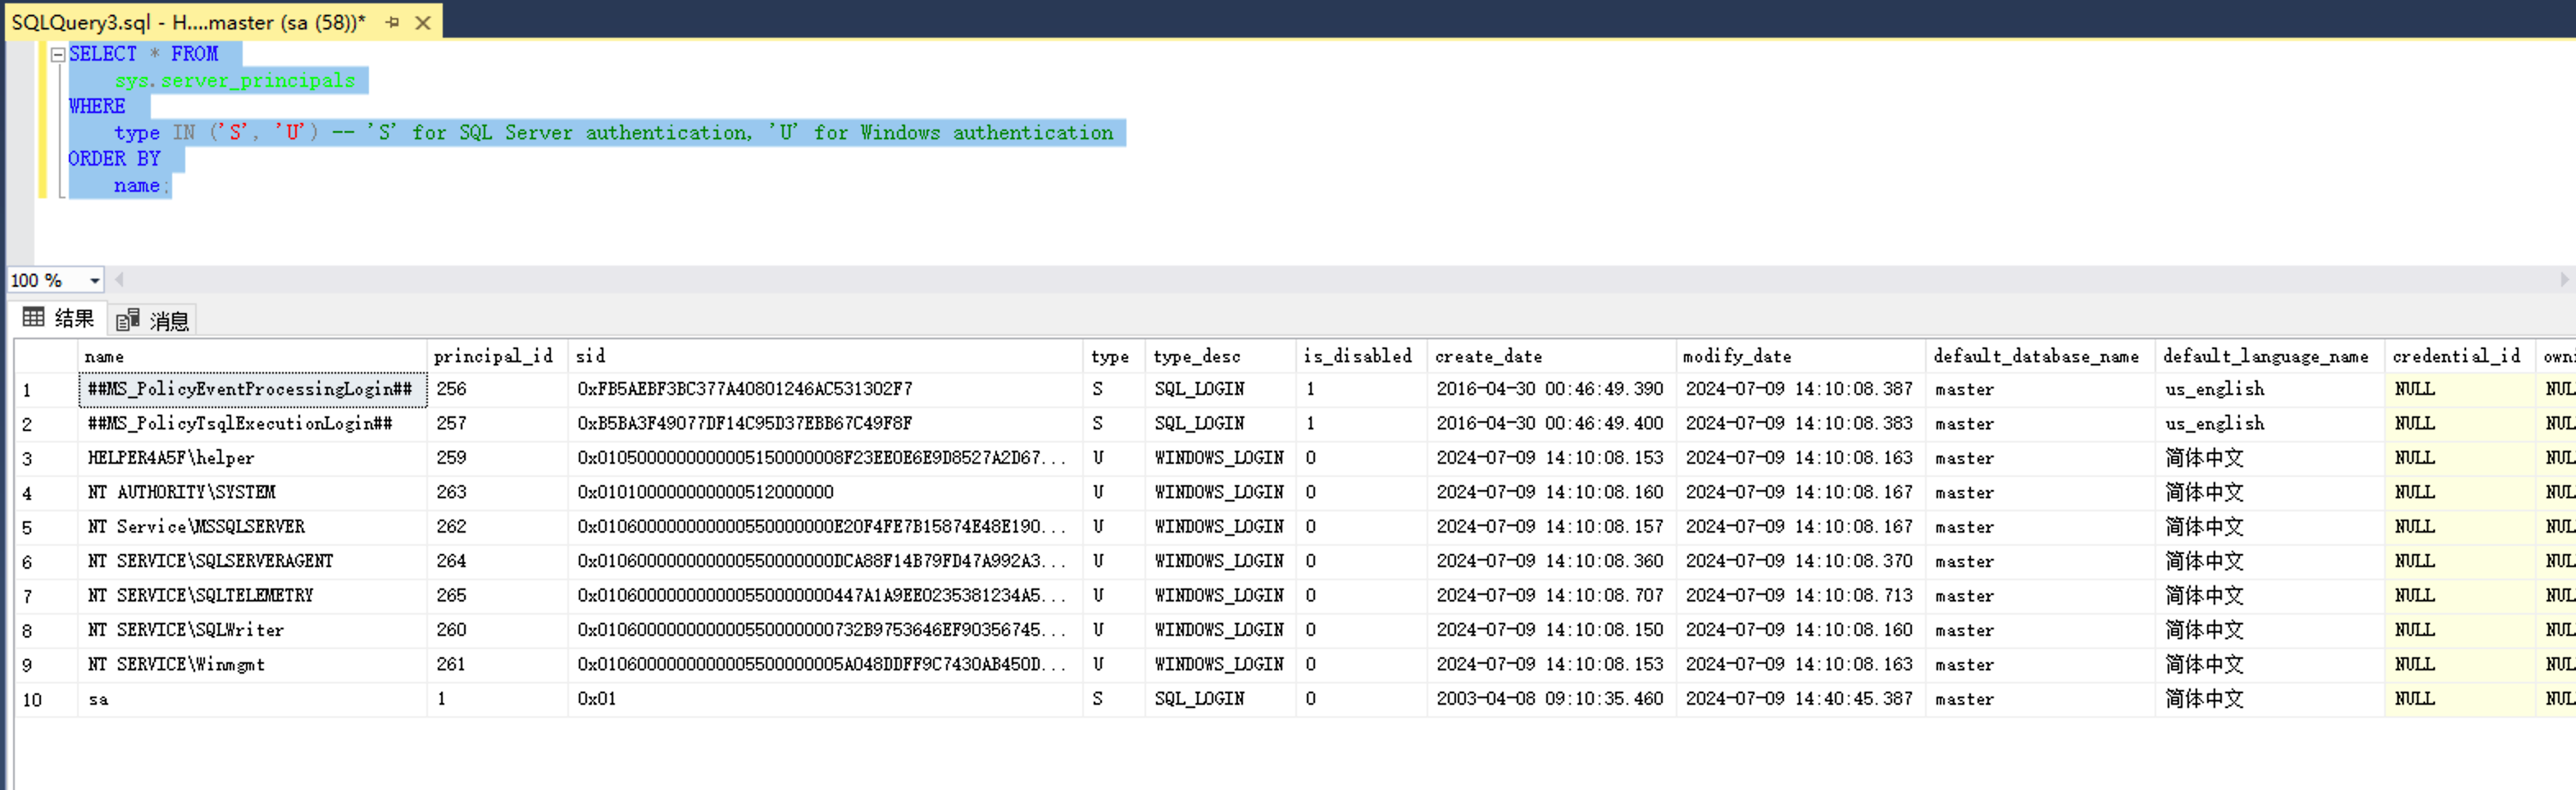Collapse the SELECT statement outline block
Image resolution: width=2576 pixels, height=790 pixels.
click(x=58, y=55)
